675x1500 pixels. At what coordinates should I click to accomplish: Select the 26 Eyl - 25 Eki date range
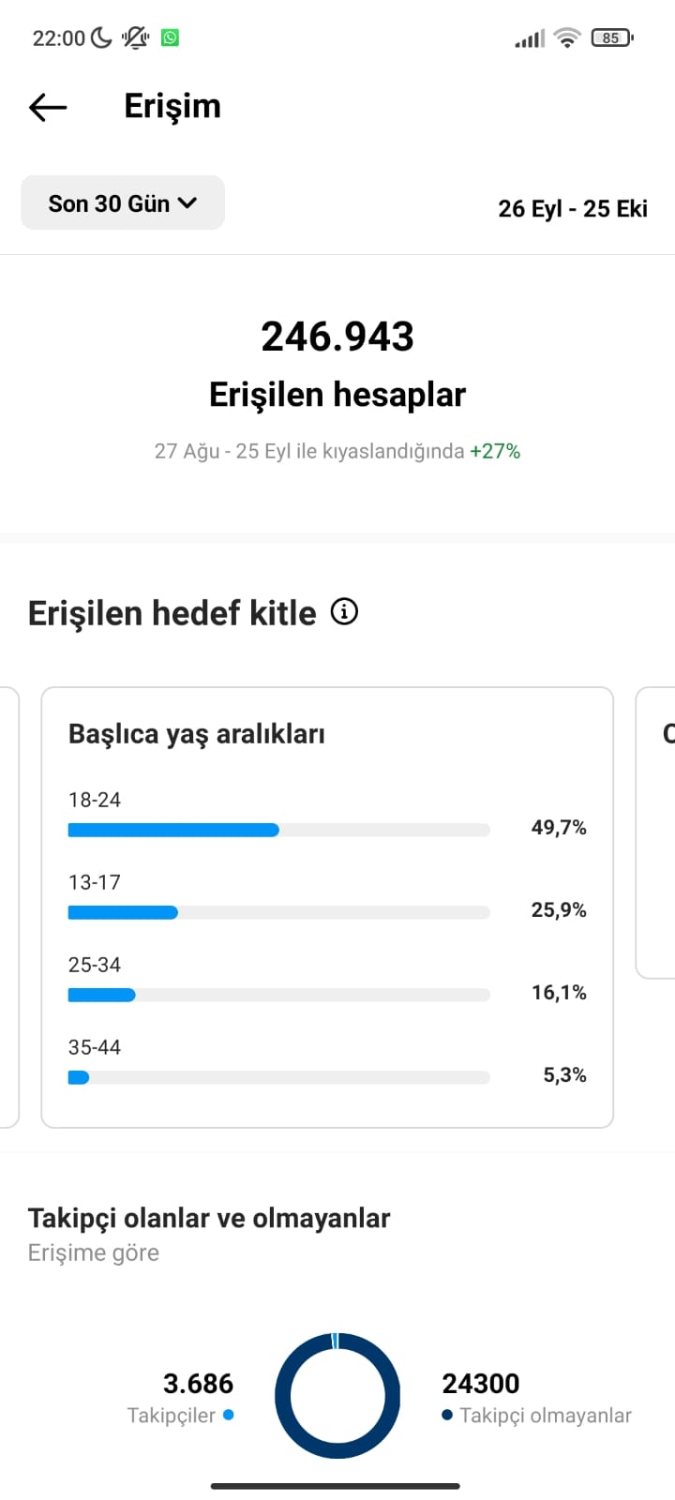click(573, 208)
